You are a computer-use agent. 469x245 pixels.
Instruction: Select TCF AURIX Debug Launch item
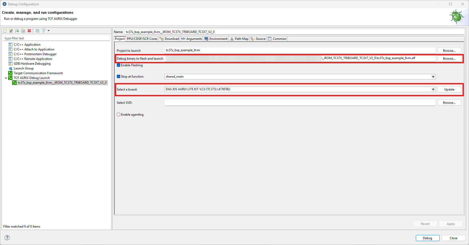[x=32, y=78]
